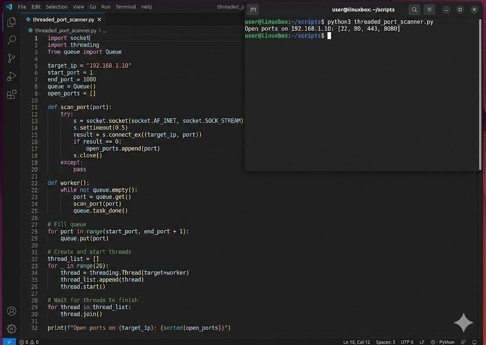The height and width of the screenshot is (345, 486).
Task: Open the Terminal menu
Action: (x=125, y=7)
